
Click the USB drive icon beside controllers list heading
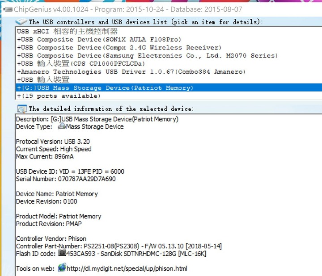21,21
